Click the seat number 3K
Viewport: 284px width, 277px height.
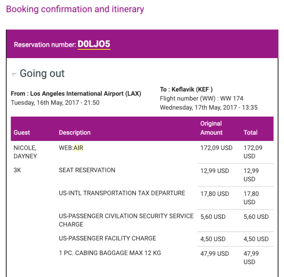(x=19, y=170)
